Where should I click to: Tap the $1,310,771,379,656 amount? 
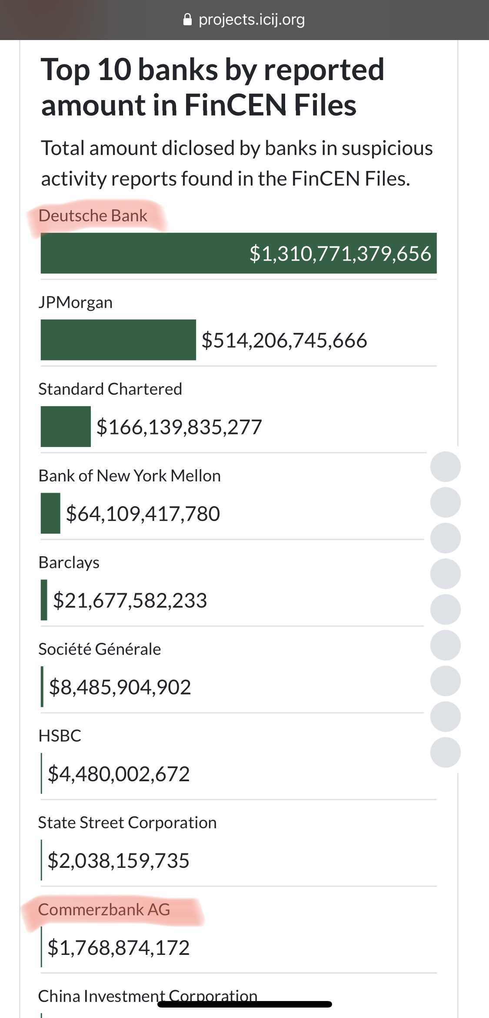point(340,253)
